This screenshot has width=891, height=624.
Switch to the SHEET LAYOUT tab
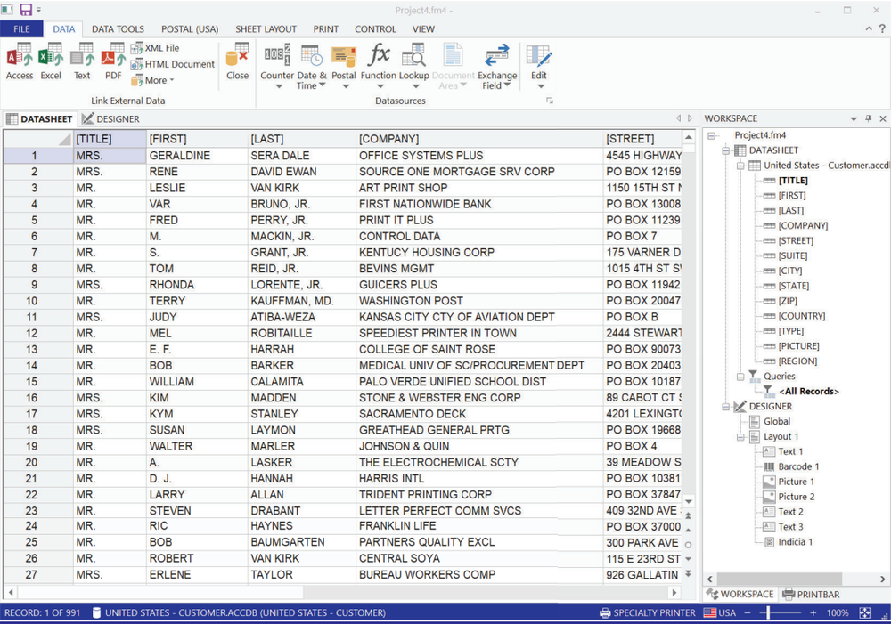[266, 29]
